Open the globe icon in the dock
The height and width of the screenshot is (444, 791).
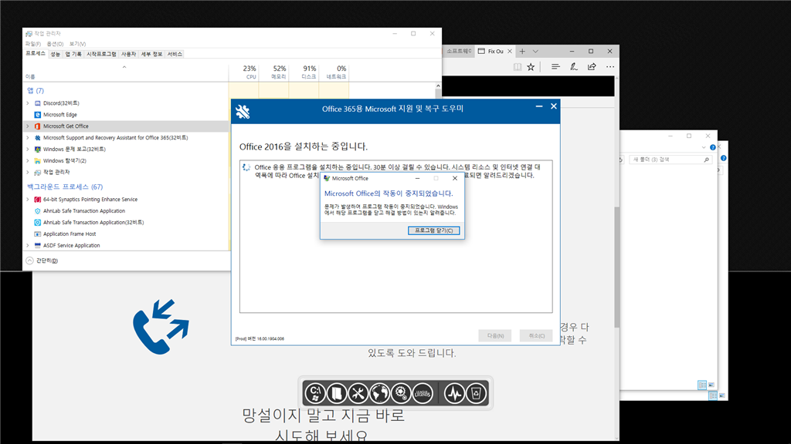pos(379,393)
